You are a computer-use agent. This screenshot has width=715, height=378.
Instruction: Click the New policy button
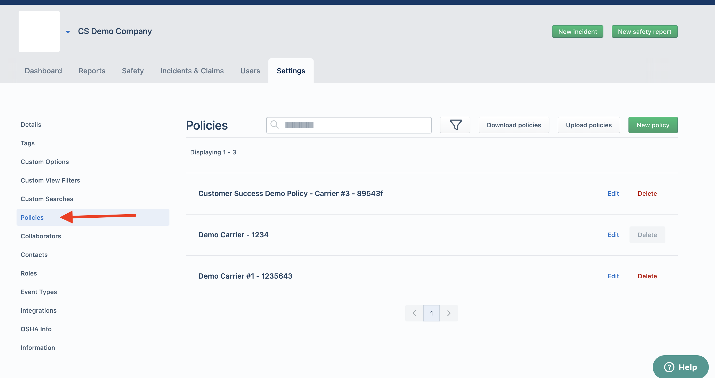(x=653, y=125)
